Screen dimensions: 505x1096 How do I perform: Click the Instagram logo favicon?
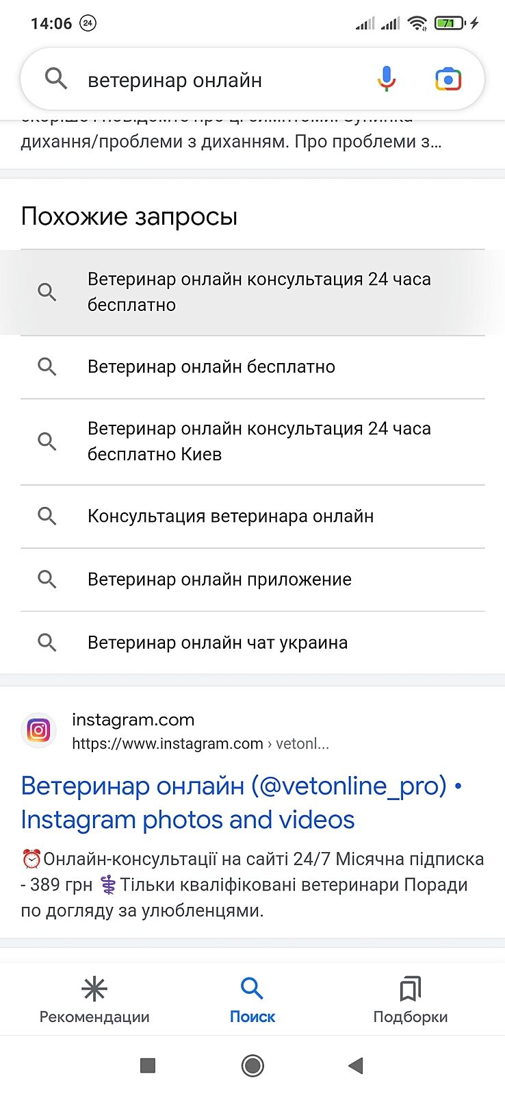pos(38,730)
